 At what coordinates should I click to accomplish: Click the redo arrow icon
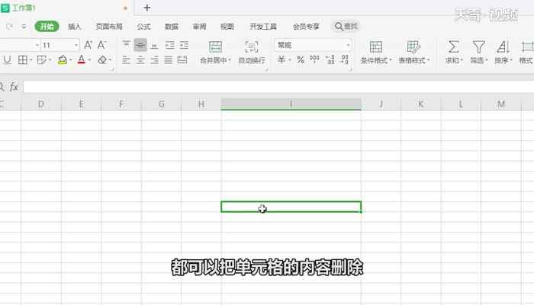[x=9, y=26]
